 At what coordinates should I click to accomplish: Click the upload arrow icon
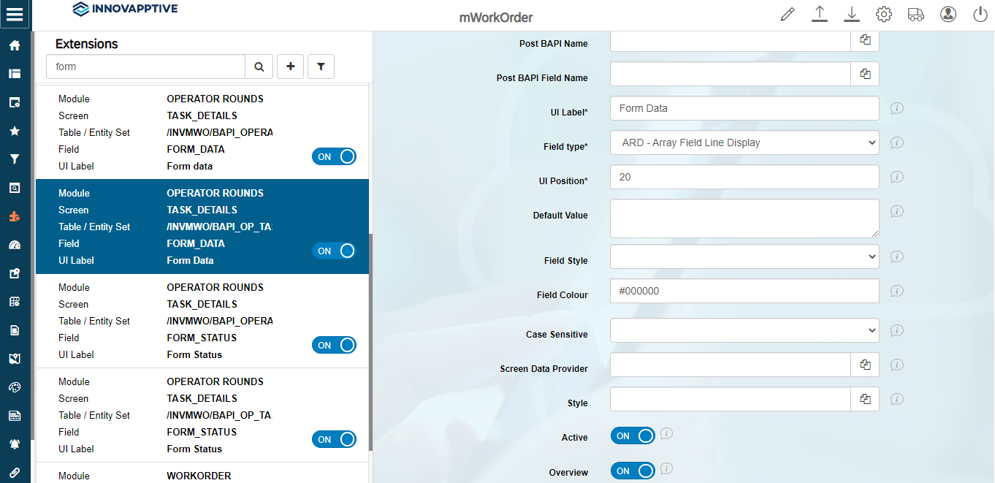tap(819, 15)
